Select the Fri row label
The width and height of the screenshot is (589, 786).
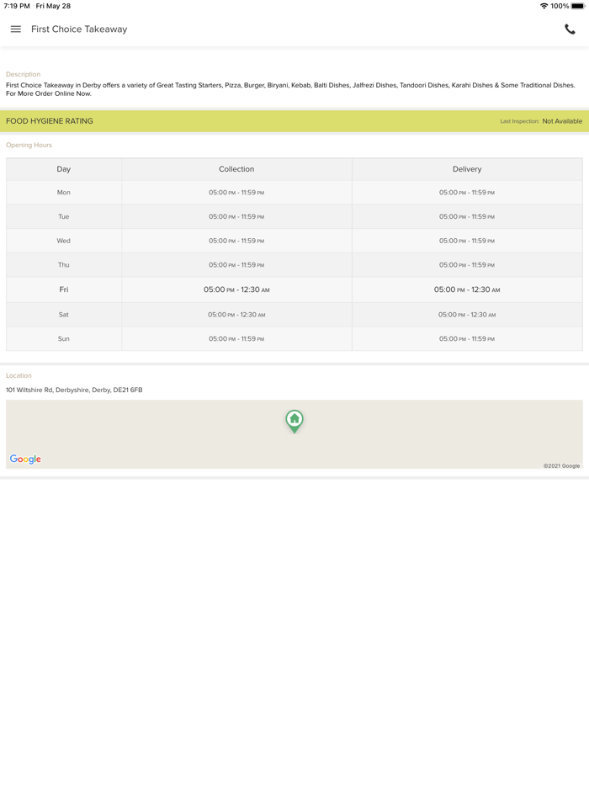coord(64,289)
